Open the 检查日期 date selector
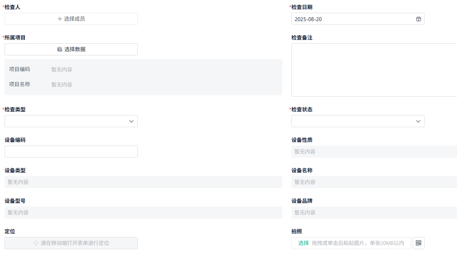Image resolution: width=457 pixels, height=263 pixels. (358, 19)
